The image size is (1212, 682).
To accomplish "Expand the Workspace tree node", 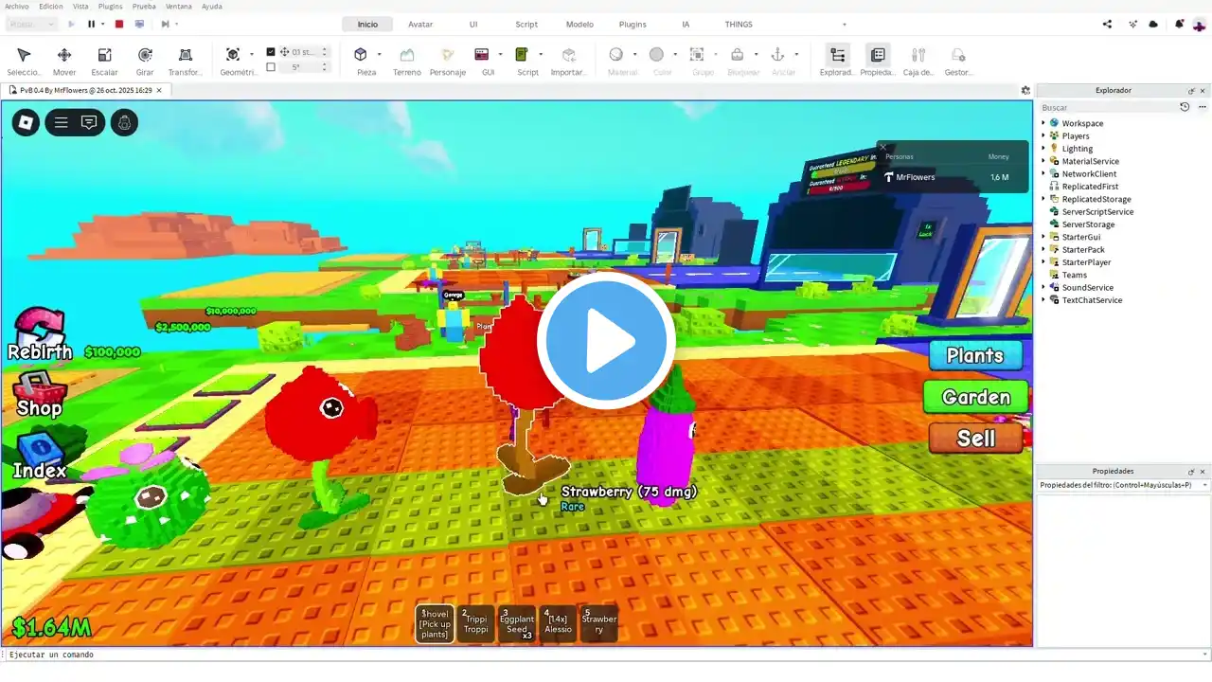I will click(1044, 123).
